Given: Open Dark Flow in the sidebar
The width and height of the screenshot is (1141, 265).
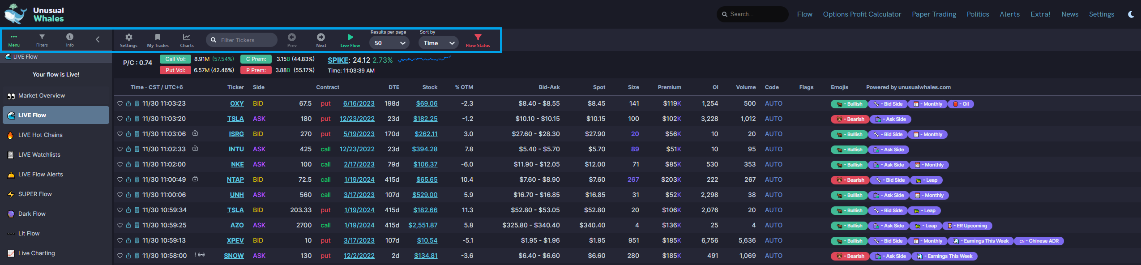Looking at the screenshot, I should (x=56, y=214).
